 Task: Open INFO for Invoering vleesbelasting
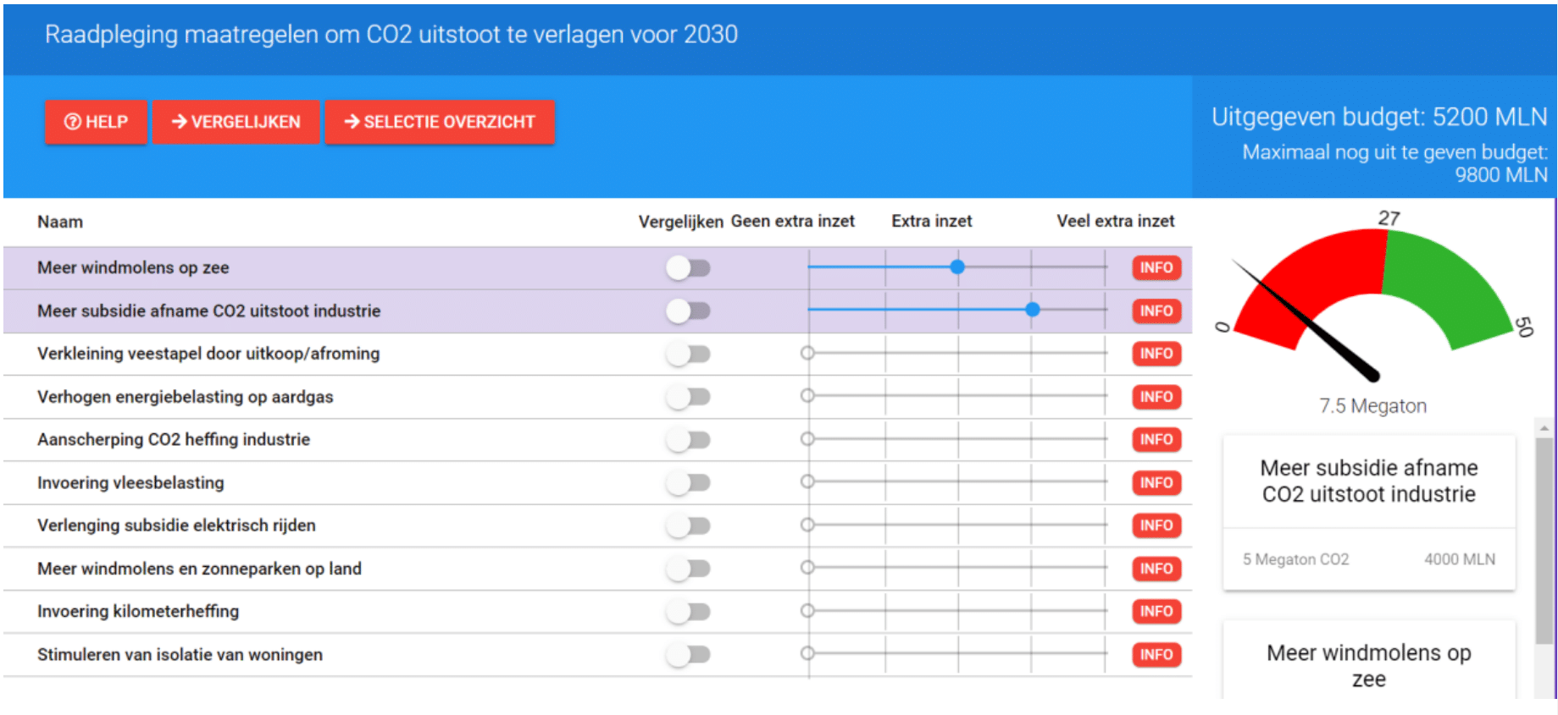(1156, 483)
